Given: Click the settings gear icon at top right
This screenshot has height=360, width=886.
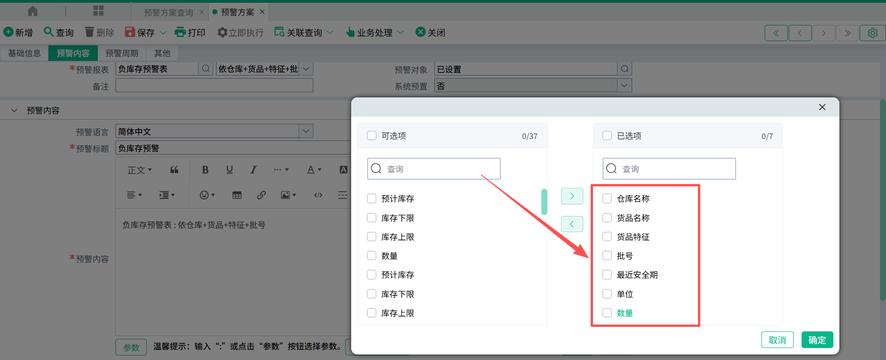Looking at the screenshot, I should [x=872, y=33].
